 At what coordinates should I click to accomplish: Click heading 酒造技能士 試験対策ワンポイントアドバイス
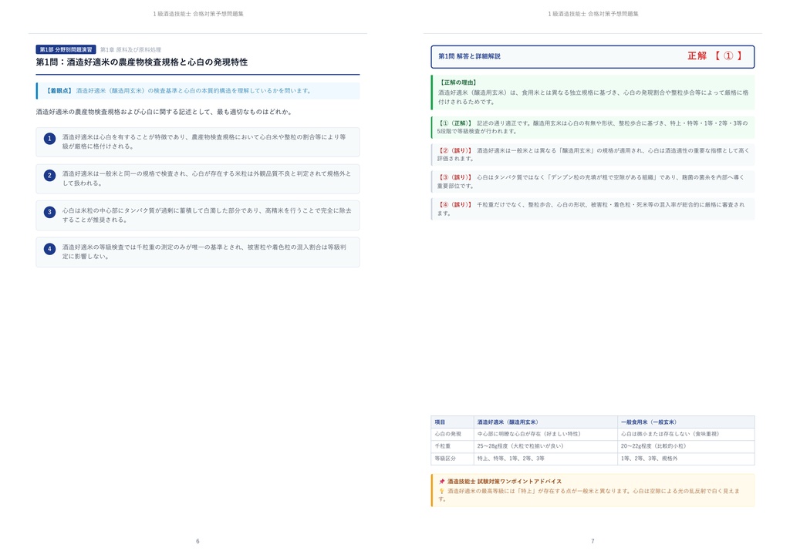[x=505, y=482]
